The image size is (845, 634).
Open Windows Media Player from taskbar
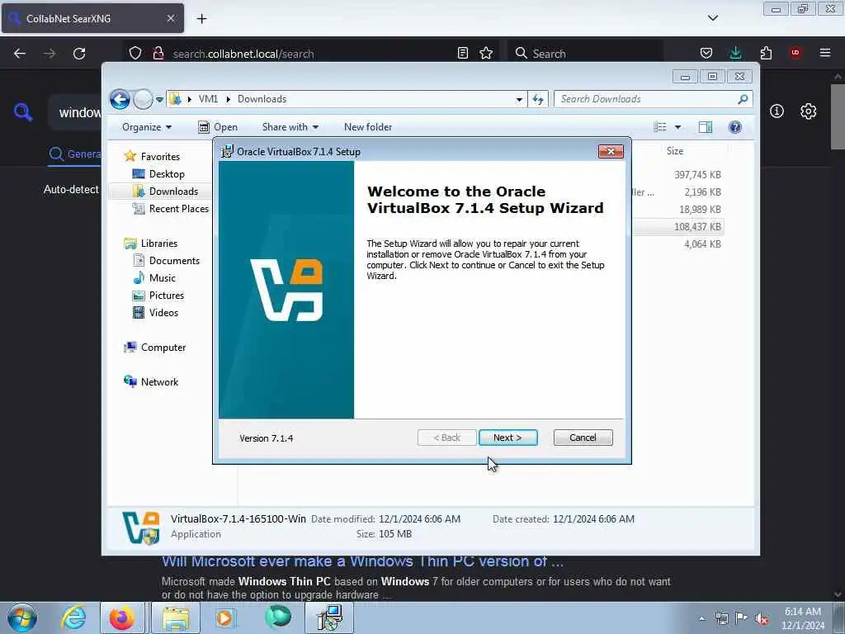(226, 617)
